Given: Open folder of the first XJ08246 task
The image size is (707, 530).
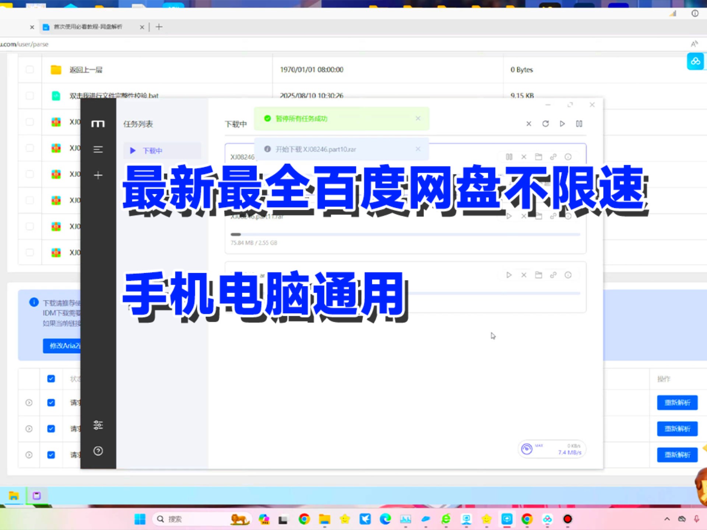Looking at the screenshot, I should [x=539, y=157].
